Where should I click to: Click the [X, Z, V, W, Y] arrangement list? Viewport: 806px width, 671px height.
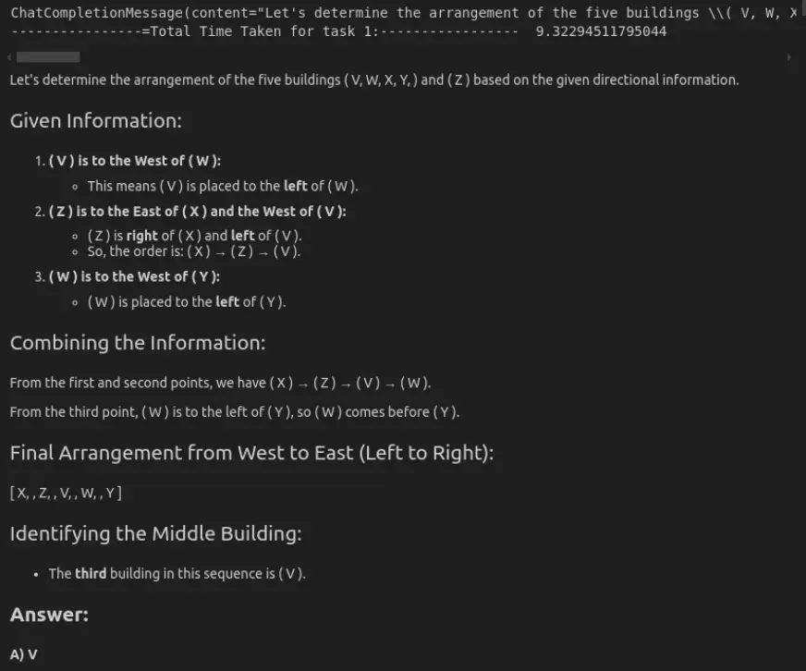coord(66,493)
